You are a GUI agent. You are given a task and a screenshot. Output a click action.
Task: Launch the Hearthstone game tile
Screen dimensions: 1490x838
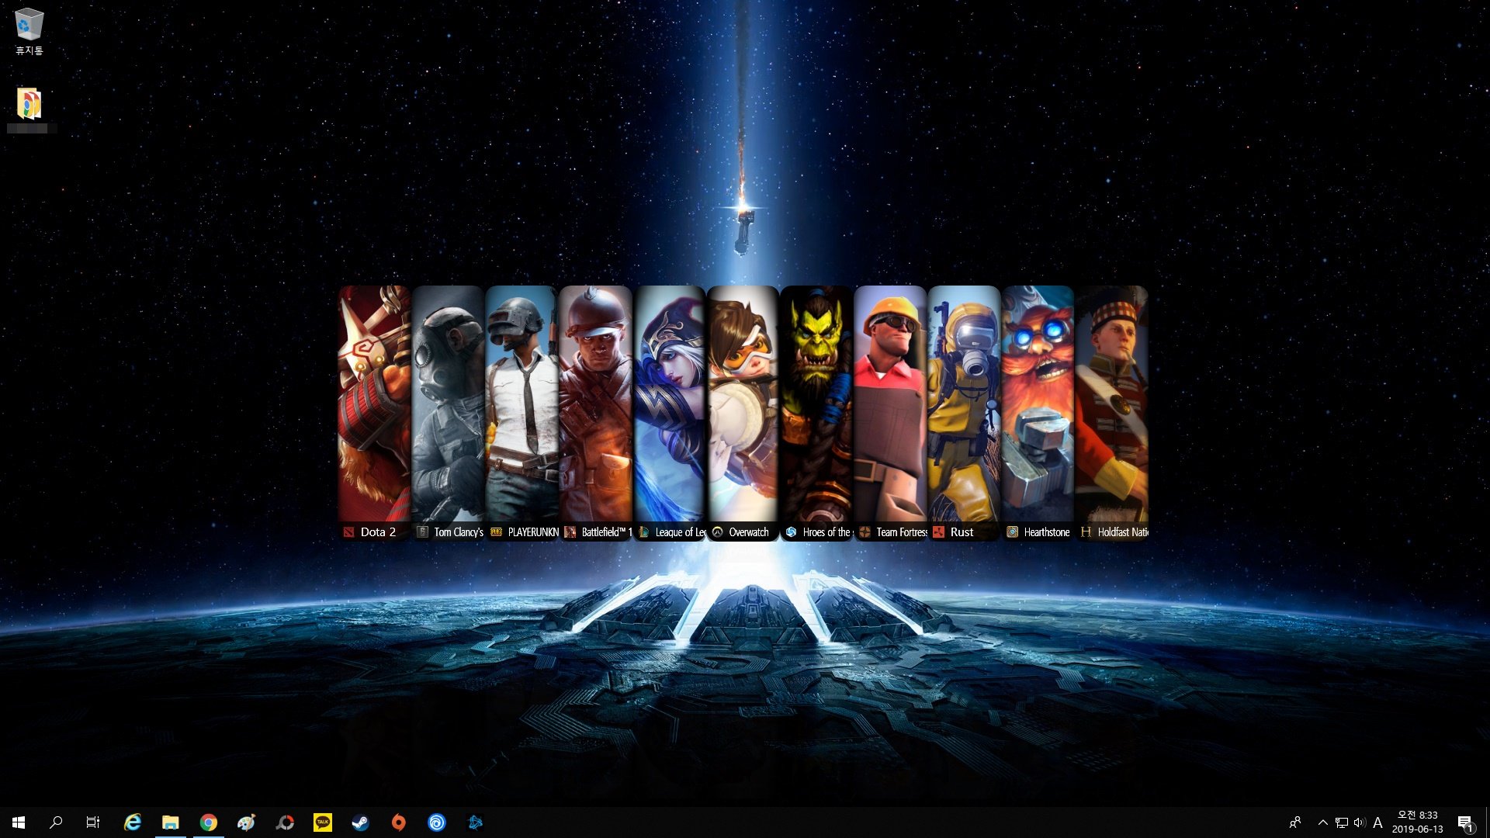click(1038, 412)
